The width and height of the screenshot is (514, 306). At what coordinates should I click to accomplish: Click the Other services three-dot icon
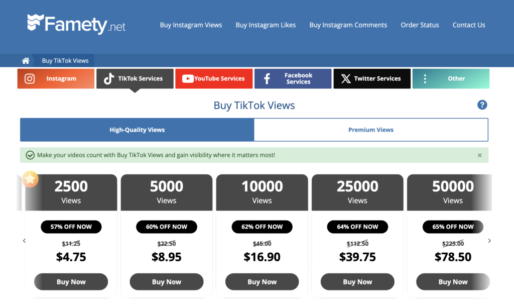tap(425, 78)
